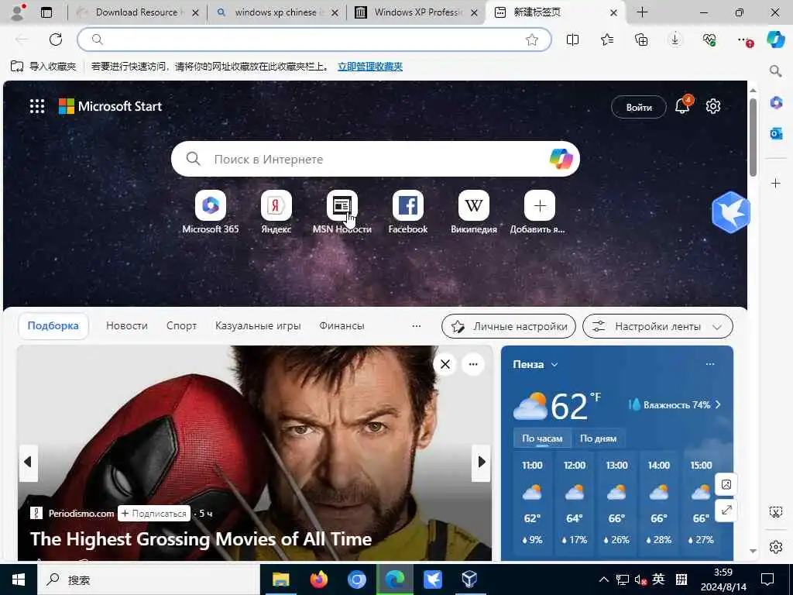Open Firefox from the taskbar

[318, 580]
